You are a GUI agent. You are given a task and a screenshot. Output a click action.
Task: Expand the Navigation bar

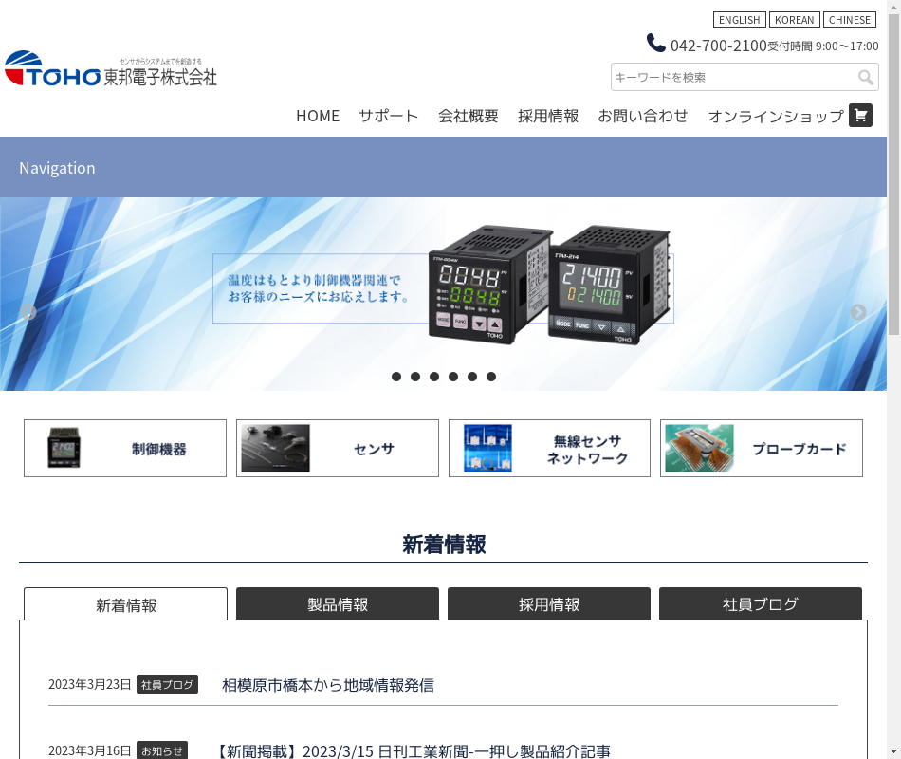pyautogui.click(x=57, y=168)
